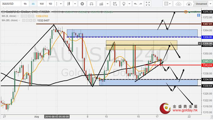
Task: Expand the chart style dropdown arrow
Action: [75, 4]
